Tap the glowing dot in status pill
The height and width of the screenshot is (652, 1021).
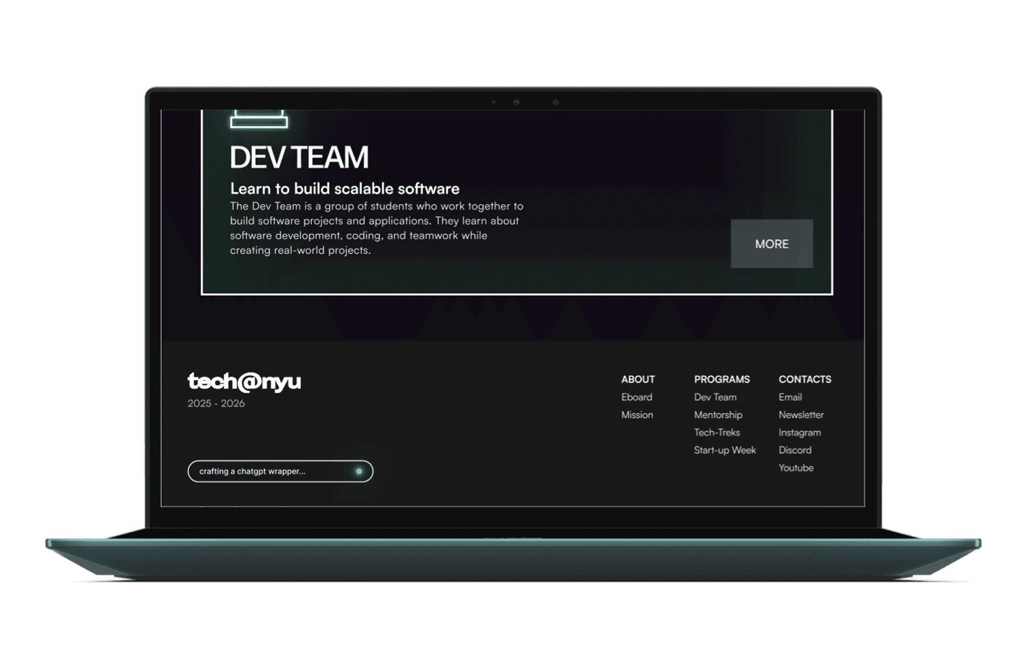(x=359, y=471)
